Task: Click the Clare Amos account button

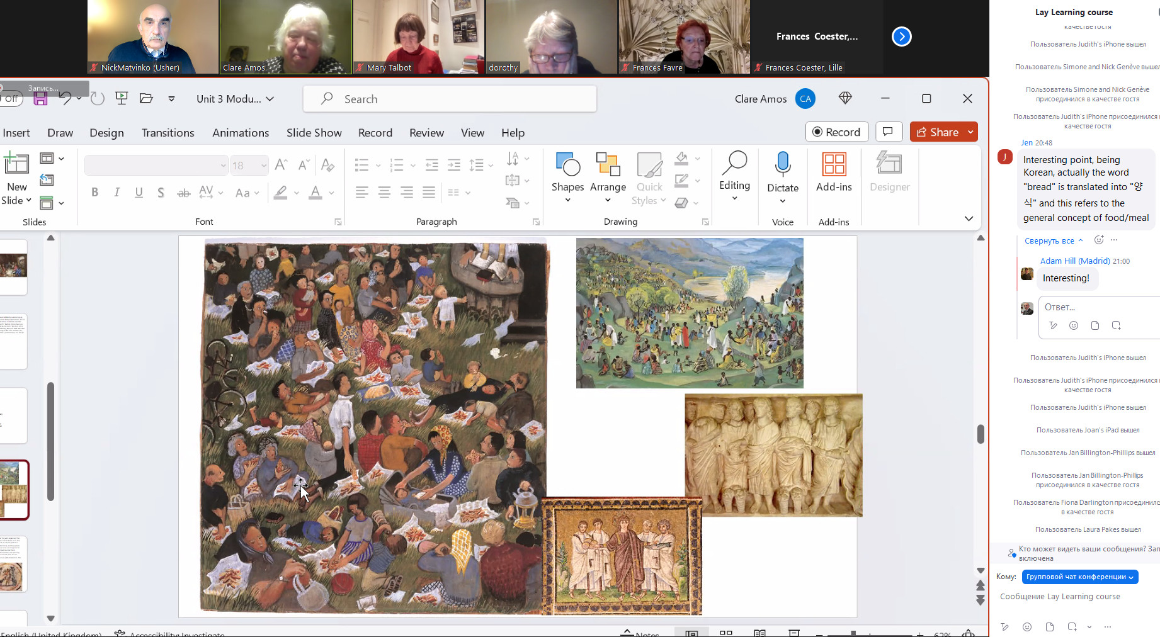Action: coord(775,99)
